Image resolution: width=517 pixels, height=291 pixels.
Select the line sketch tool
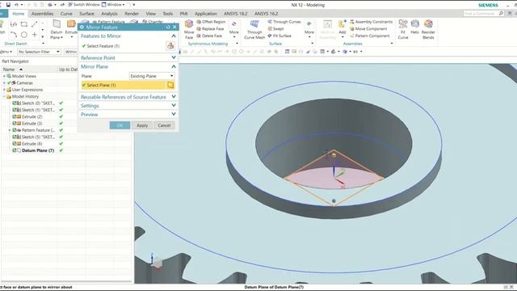click(34, 24)
